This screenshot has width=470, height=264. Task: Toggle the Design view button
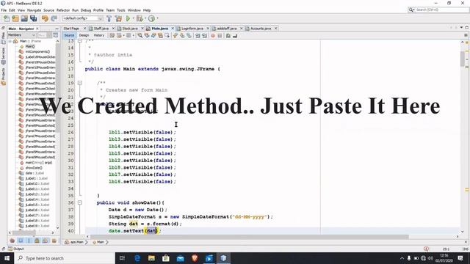coord(84,35)
